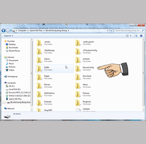Screen dimensions: 146x144
Task: Select Computer in navigation pane
Action: tap(11, 83)
